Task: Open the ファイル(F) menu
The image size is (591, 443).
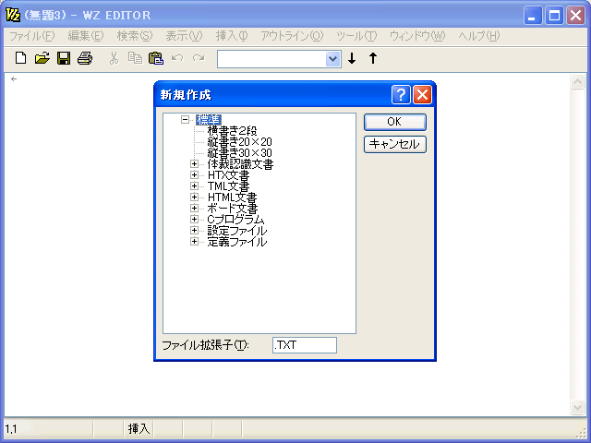Action: (32, 36)
